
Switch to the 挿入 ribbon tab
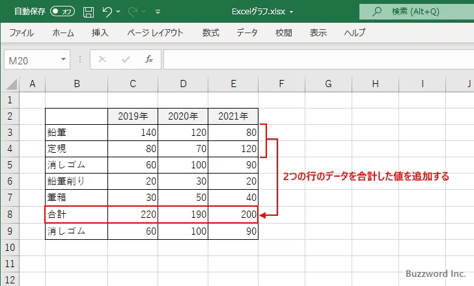(100, 32)
